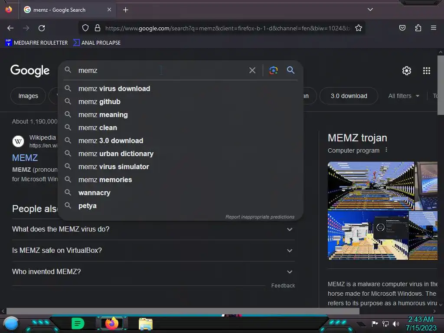This screenshot has height=333, width=444.
Task: Select the memz - Google Search tab
Action: pos(67,10)
